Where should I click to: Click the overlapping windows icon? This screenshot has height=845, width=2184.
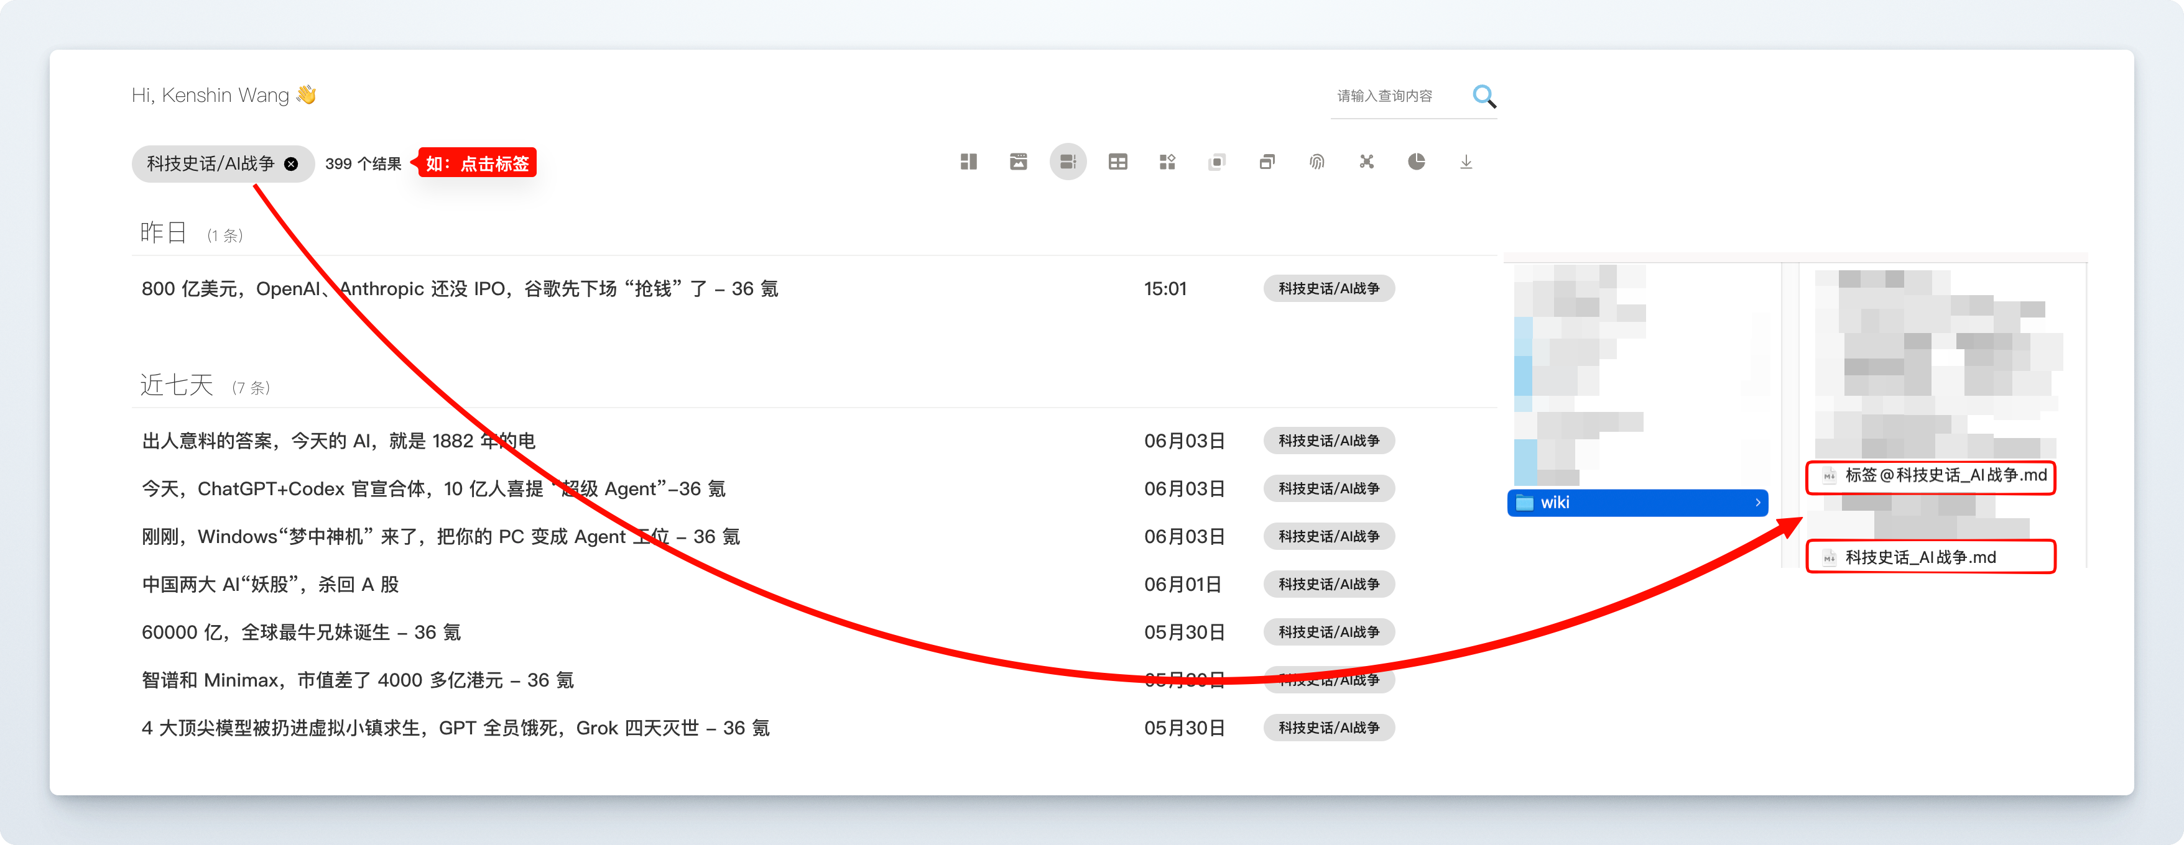(1267, 162)
